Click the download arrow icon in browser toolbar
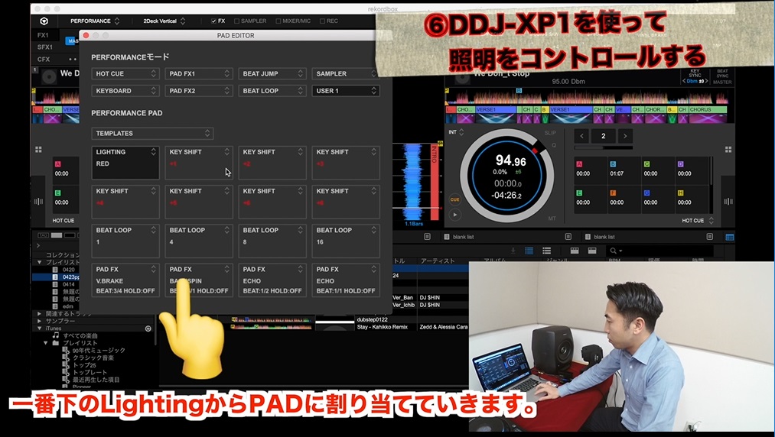The image size is (775, 437). pyautogui.click(x=513, y=251)
